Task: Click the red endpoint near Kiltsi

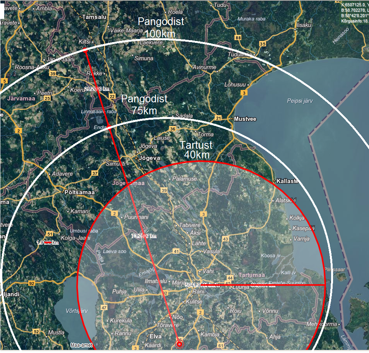Action: click(x=85, y=50)
